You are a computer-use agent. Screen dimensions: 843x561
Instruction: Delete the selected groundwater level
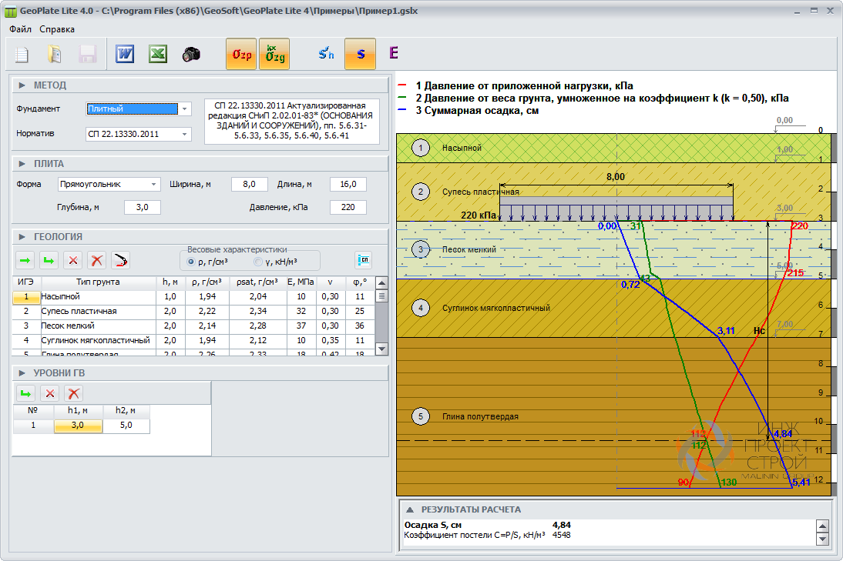[x=50, y=393]
